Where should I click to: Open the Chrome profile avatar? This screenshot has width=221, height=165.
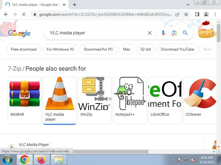click(x=206, y=14)
